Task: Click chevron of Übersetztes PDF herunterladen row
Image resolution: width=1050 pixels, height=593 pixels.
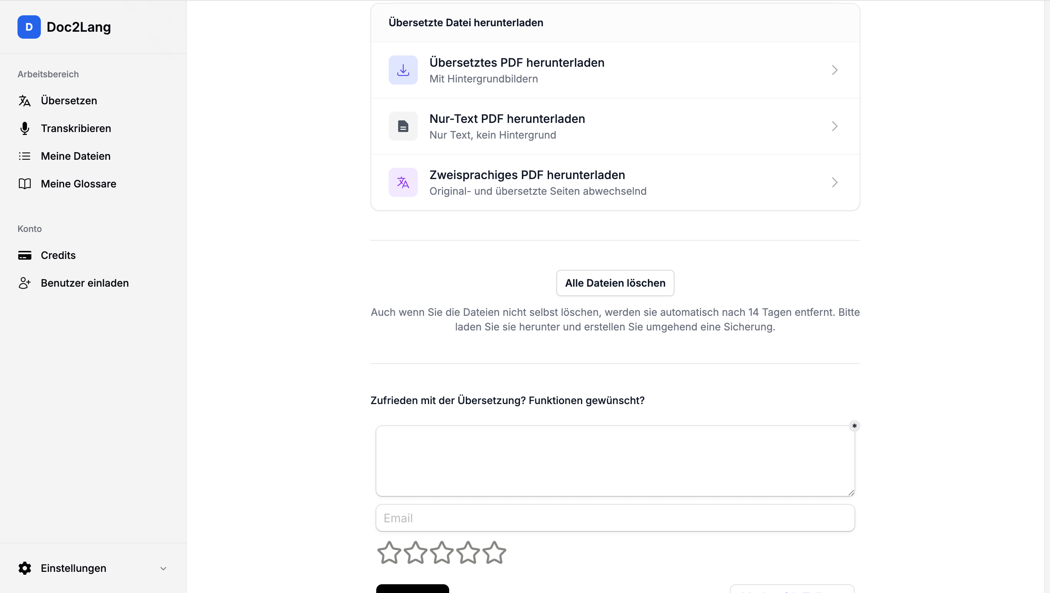Action: point(835,70)
